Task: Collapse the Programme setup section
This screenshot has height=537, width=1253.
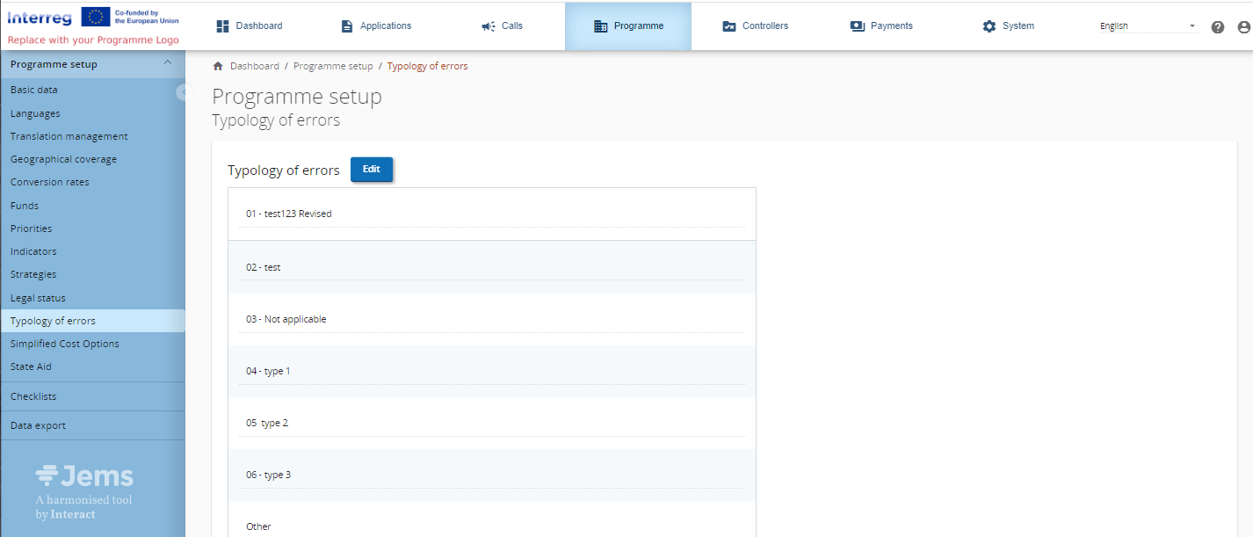Action: (168, 63)
